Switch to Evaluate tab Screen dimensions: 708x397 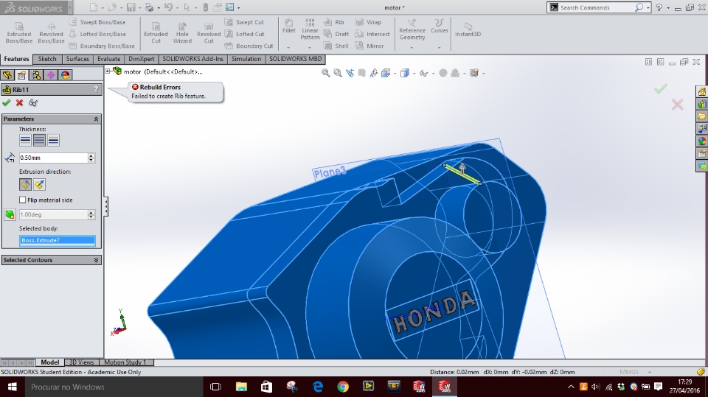tap(109, 59)
